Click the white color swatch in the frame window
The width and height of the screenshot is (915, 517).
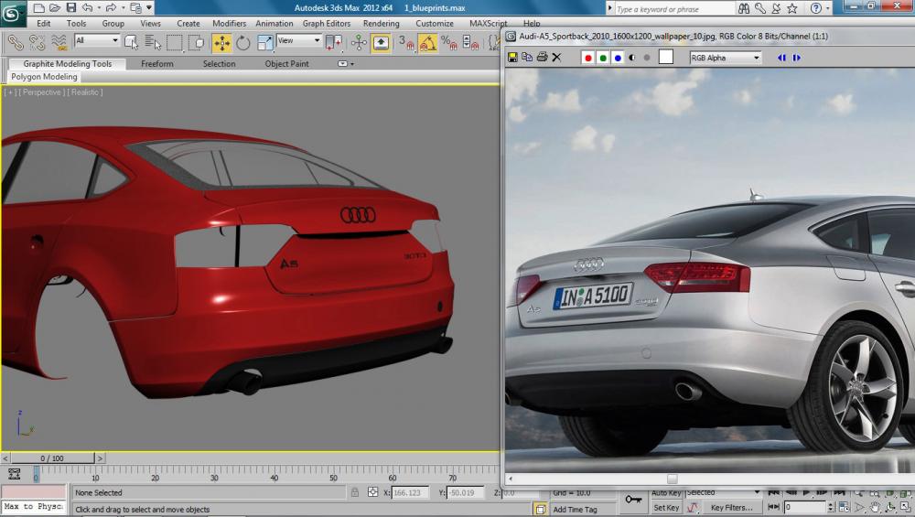pos(666,57)
